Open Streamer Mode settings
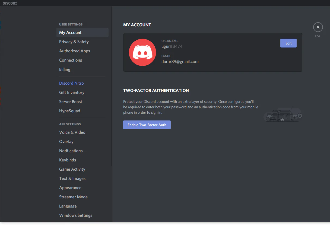Image resolution: width=330 pixels, height=226 pixels. coord(73,197)
